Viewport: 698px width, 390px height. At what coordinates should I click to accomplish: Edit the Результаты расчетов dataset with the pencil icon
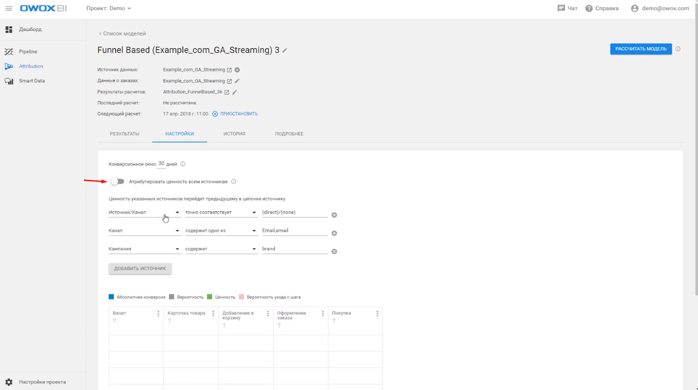(235, 92)
